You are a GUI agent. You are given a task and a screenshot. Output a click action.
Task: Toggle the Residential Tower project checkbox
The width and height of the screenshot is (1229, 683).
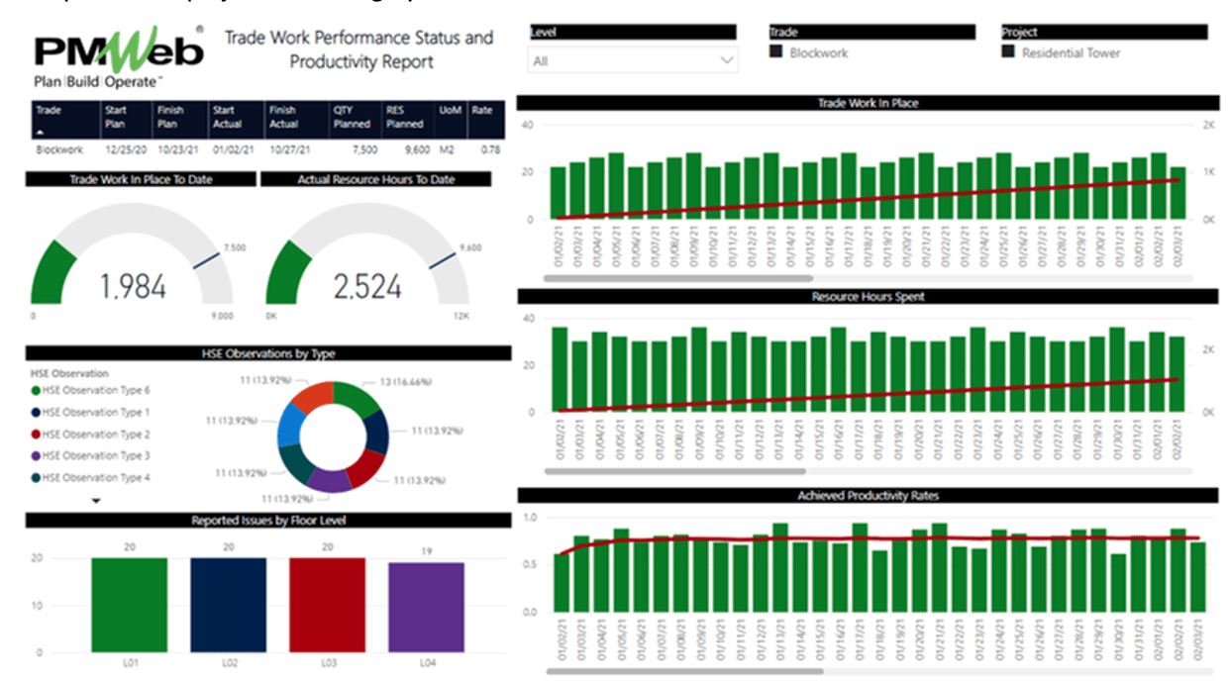1008,52
